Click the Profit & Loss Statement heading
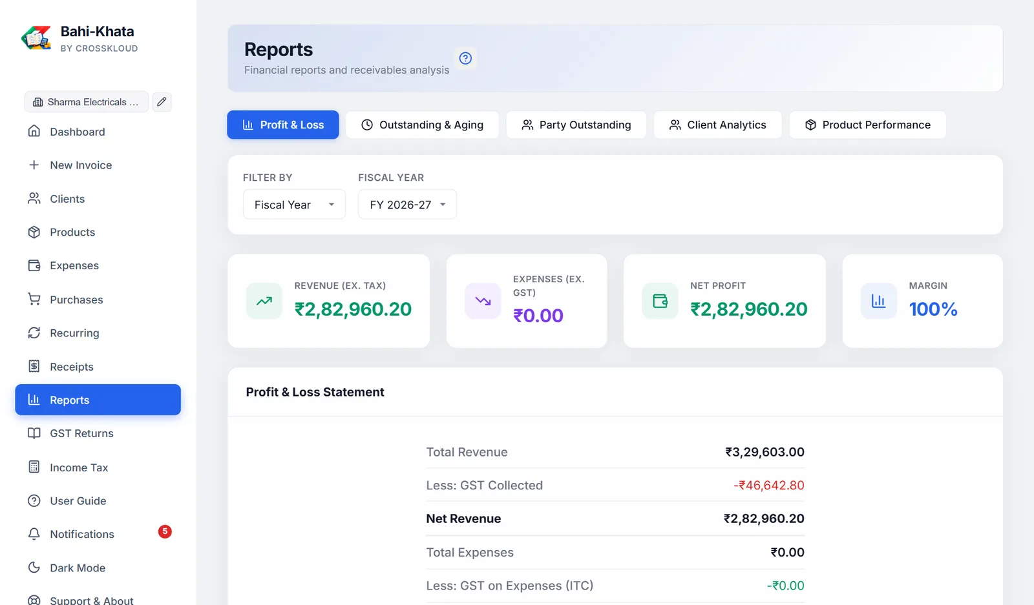Screen dimensions: 1034x605 click(315, 392)
